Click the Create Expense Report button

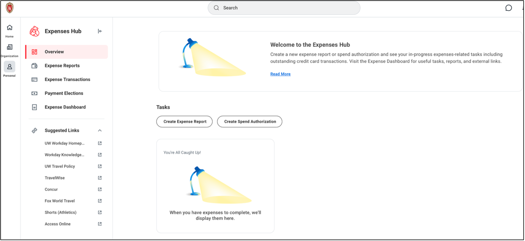[185, 122]
